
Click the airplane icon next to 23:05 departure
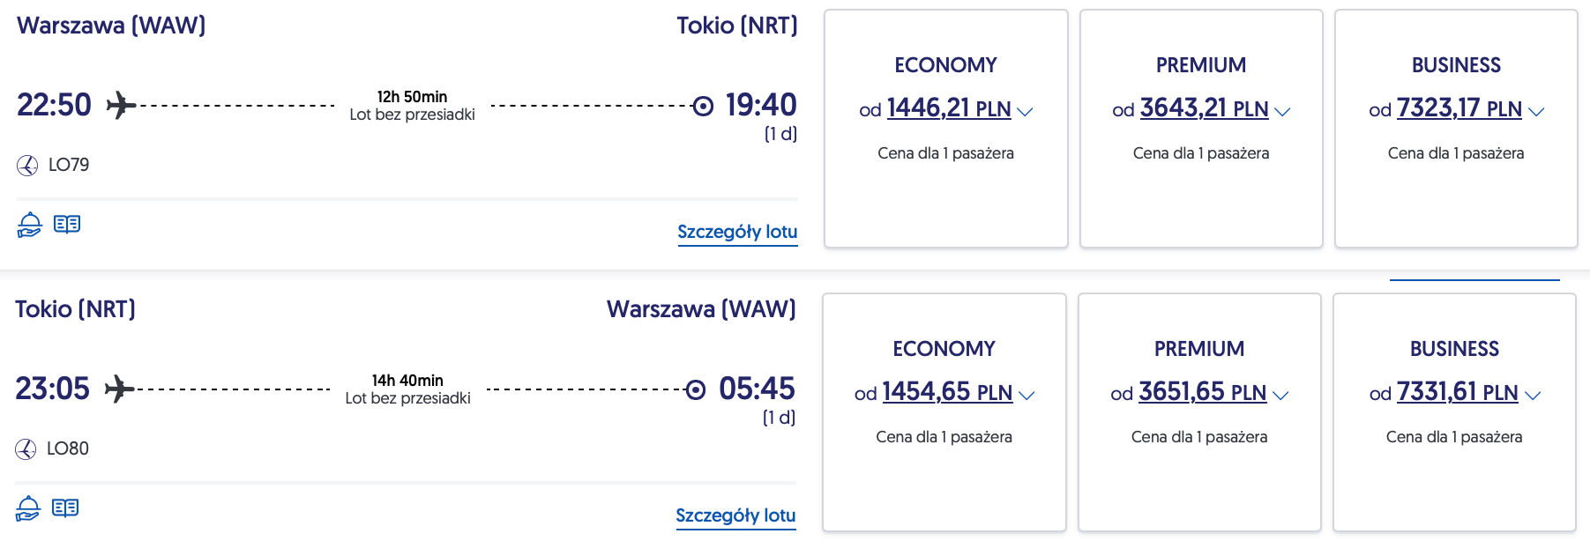tap(119, 389)
